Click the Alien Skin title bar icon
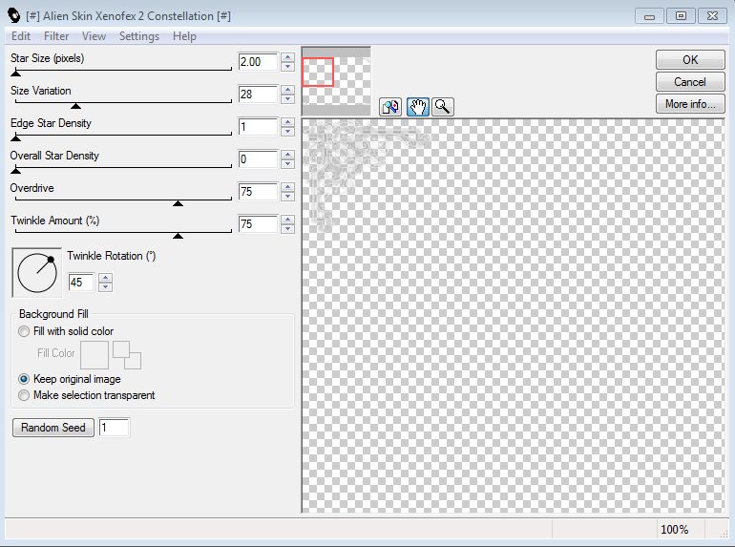Screen dimensions: 735x547 [12, 15]
